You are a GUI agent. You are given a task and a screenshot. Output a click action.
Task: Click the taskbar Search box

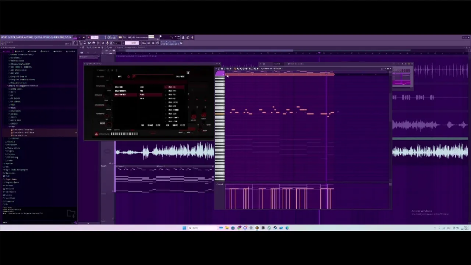pyautogui.click(x=202, y=228)
